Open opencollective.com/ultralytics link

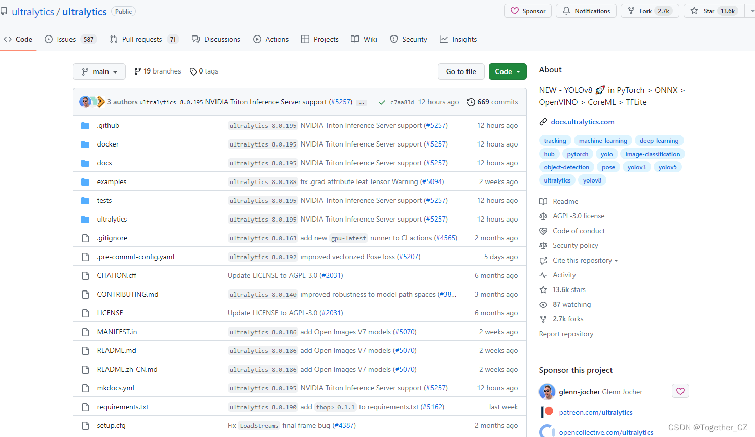pos(606,432)
